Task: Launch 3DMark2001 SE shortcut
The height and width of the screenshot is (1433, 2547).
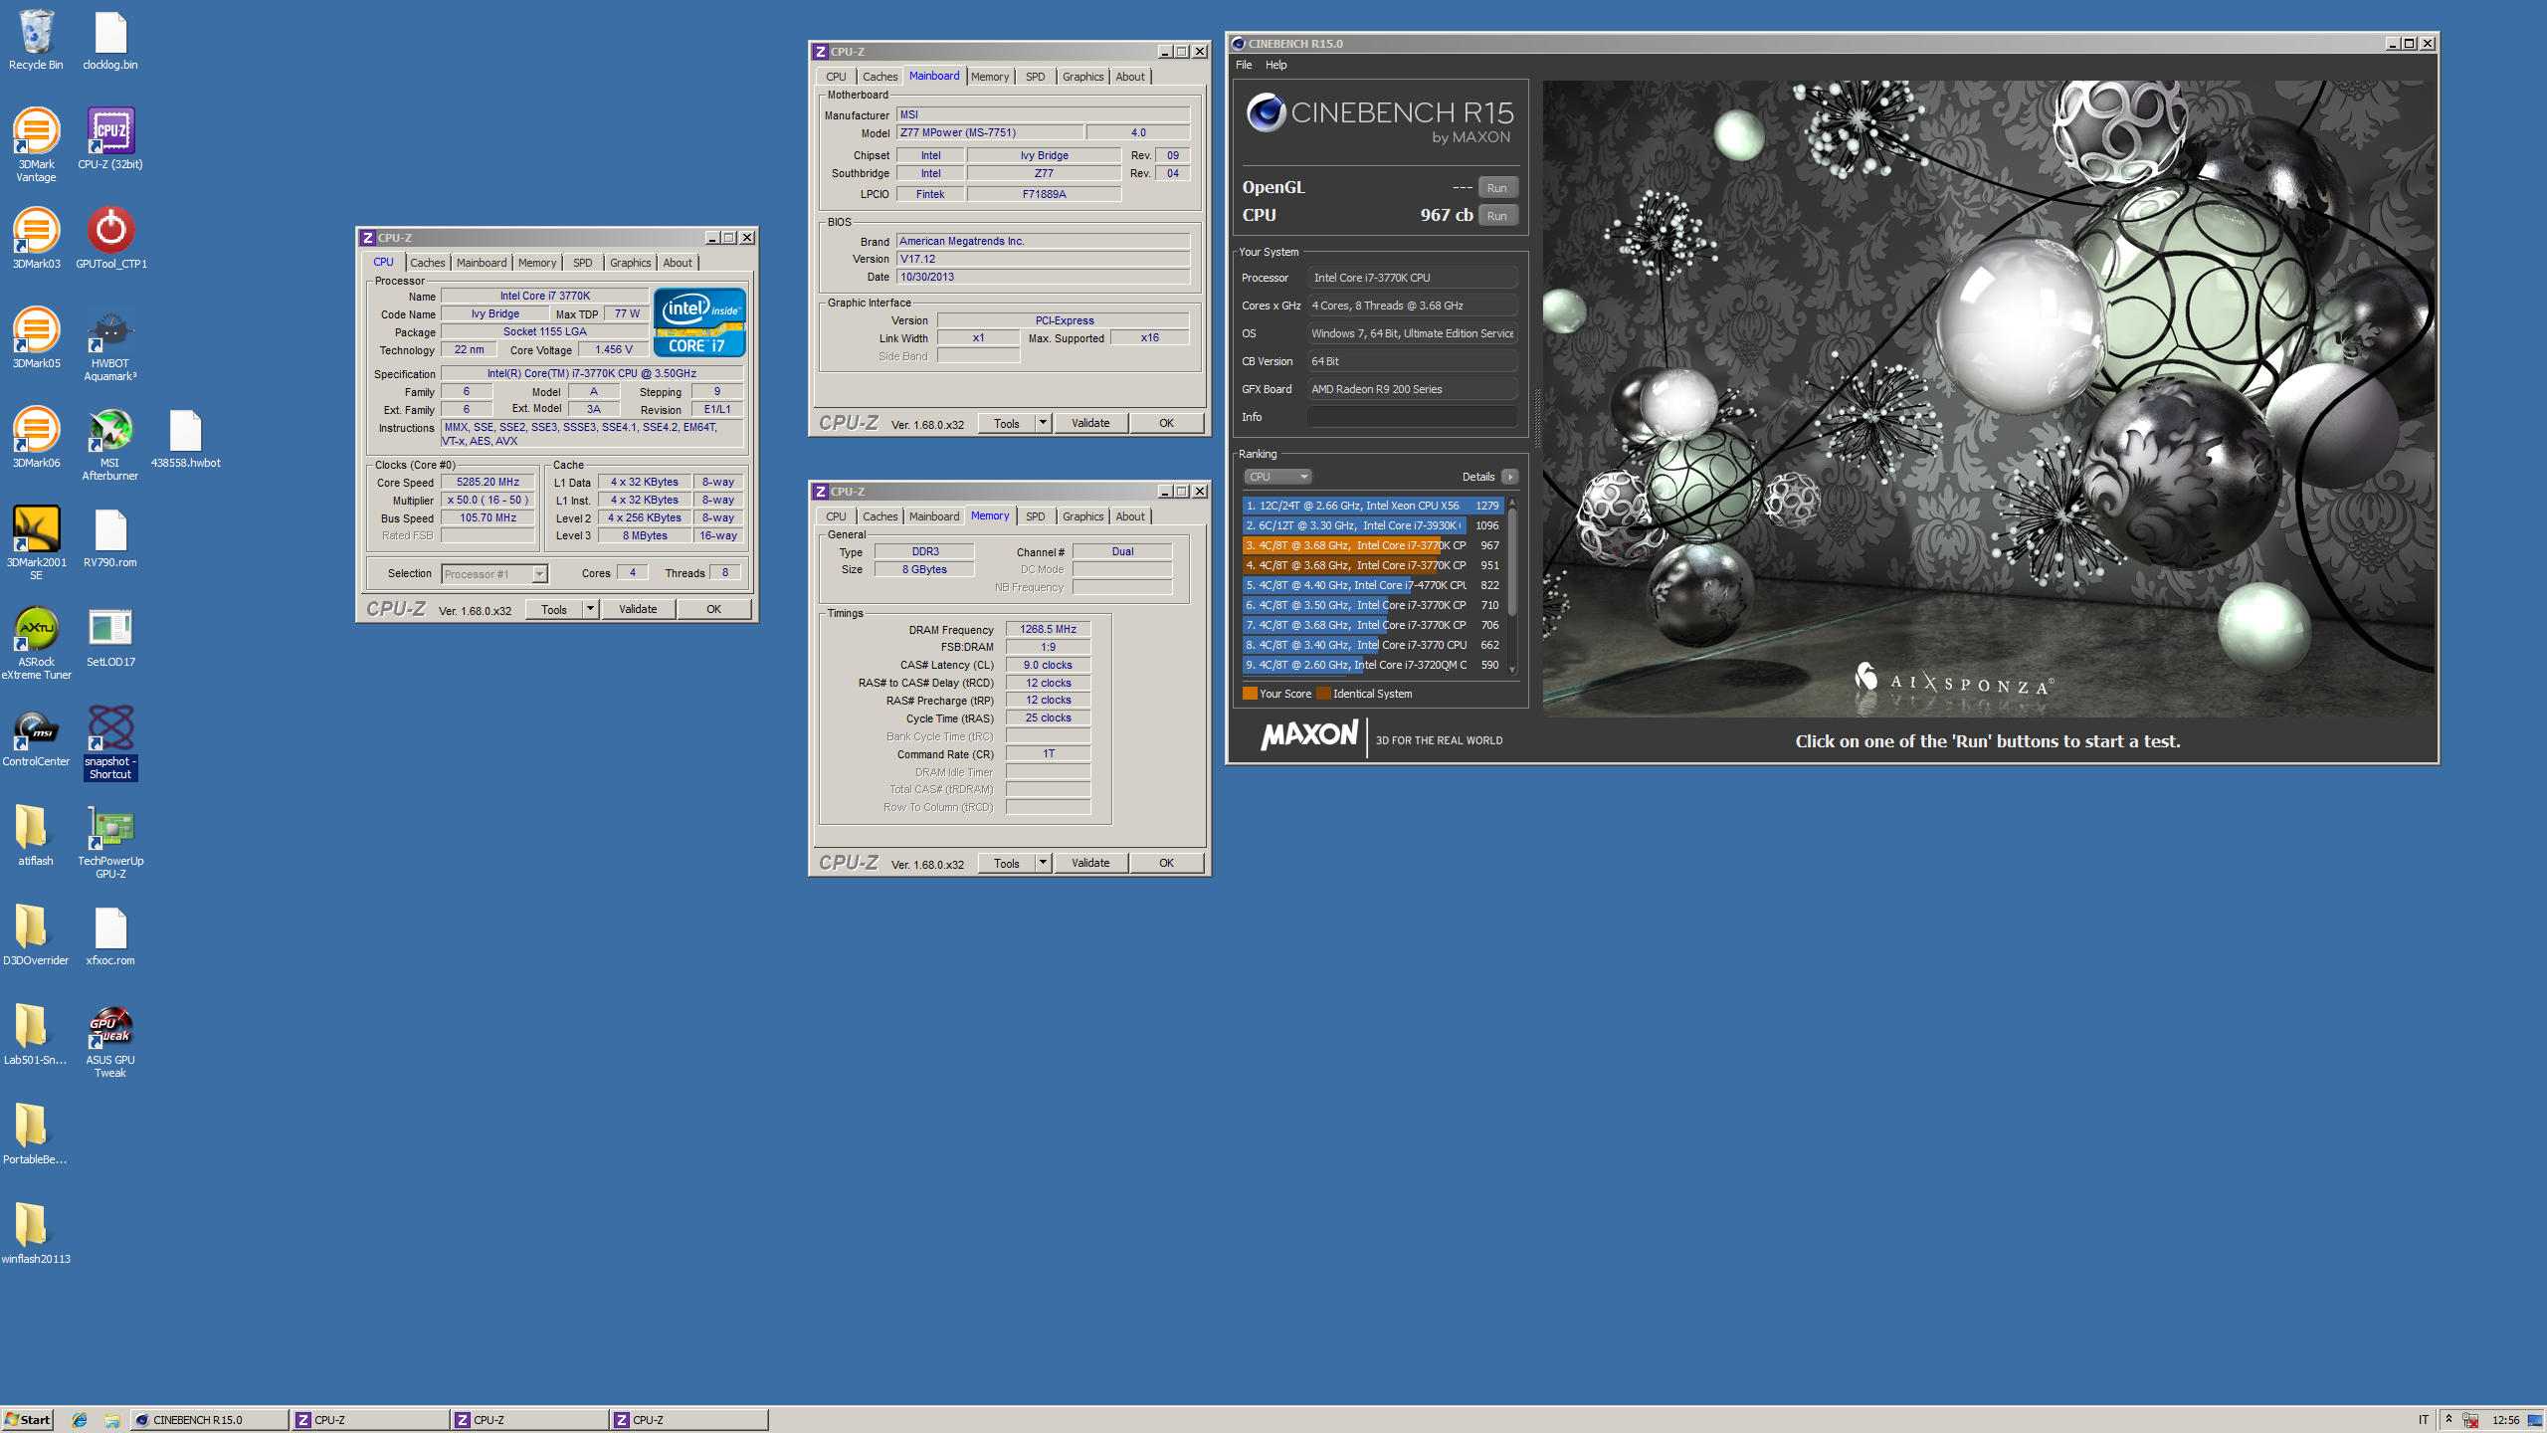Action: click(36, 543)
